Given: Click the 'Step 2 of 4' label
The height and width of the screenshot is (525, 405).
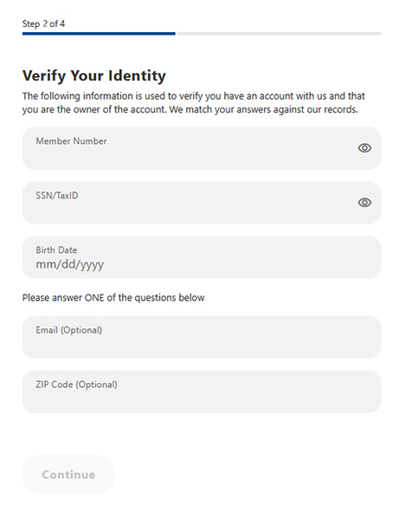Looking at the screenshot, I should 43,24.
